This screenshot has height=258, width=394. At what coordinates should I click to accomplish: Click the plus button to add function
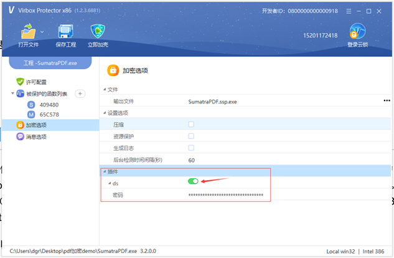tap(80, 93)
